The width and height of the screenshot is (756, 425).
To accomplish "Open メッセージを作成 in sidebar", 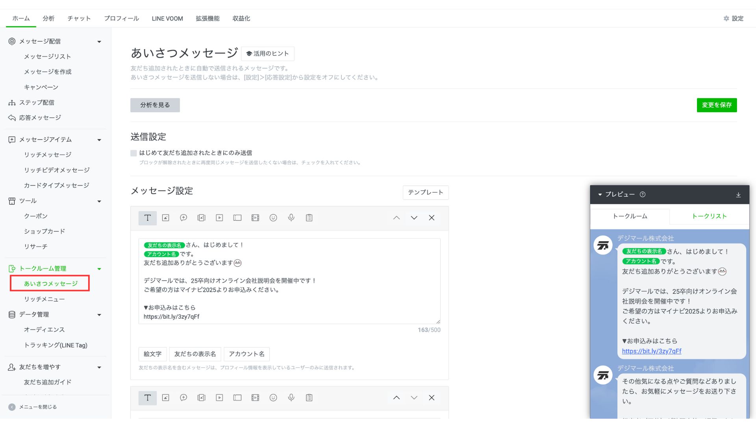I will point(48,72).
